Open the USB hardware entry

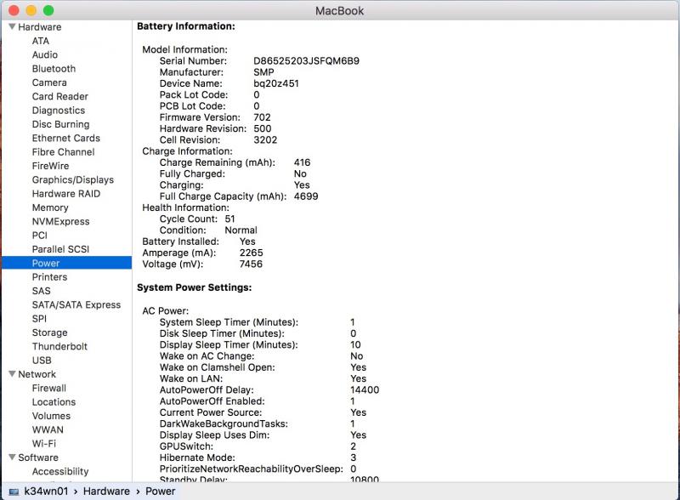point(42,361)
